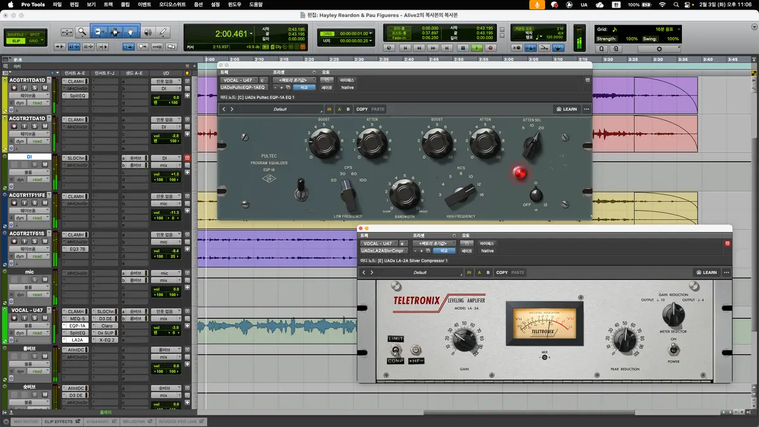This screenshot has height=427, width=759.
Task: Choose the Pencil tool in toolbar
Action: (163, 32)
